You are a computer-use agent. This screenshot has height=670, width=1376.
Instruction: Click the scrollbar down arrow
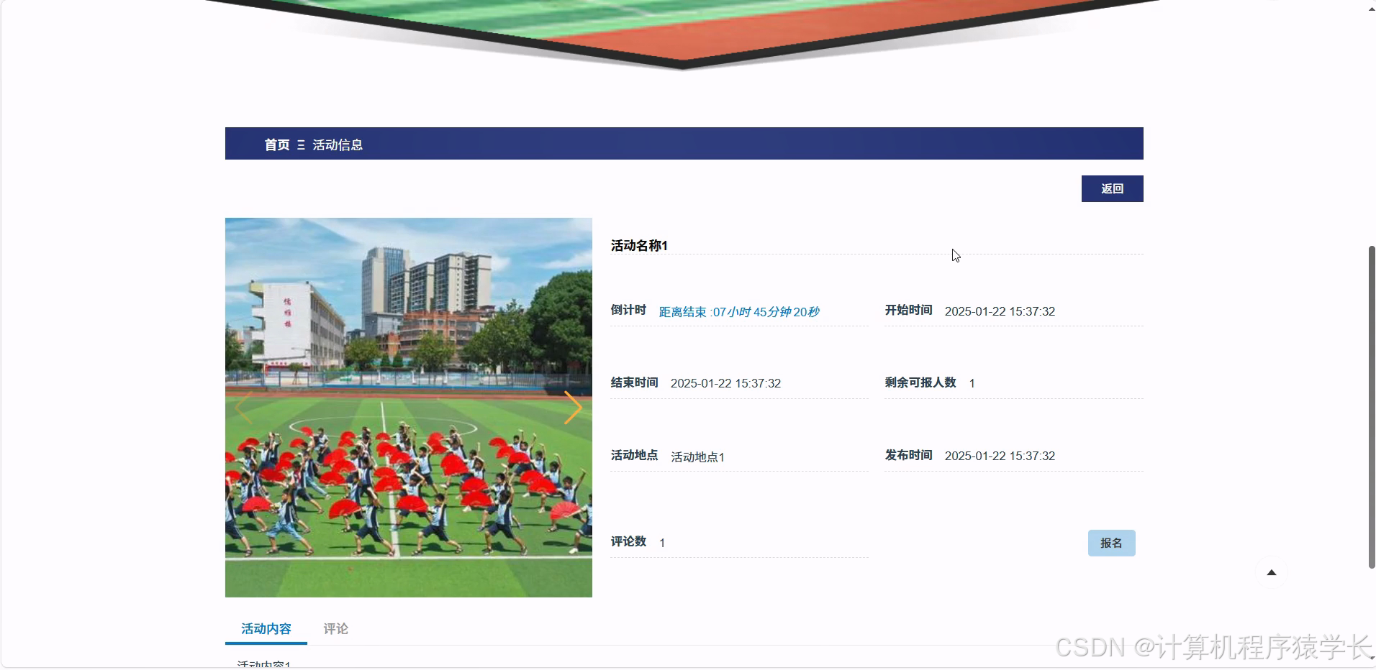click(x=1370, y=663)
